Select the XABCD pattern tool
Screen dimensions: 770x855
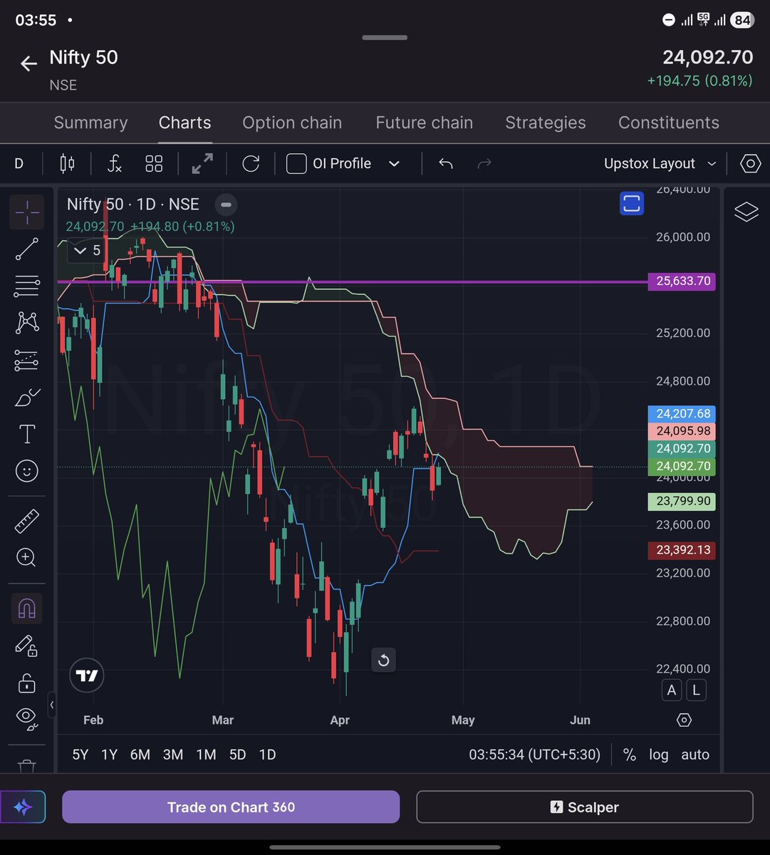coord(26,323)
